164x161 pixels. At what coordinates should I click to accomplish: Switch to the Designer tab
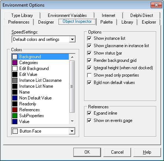point(46,22)
